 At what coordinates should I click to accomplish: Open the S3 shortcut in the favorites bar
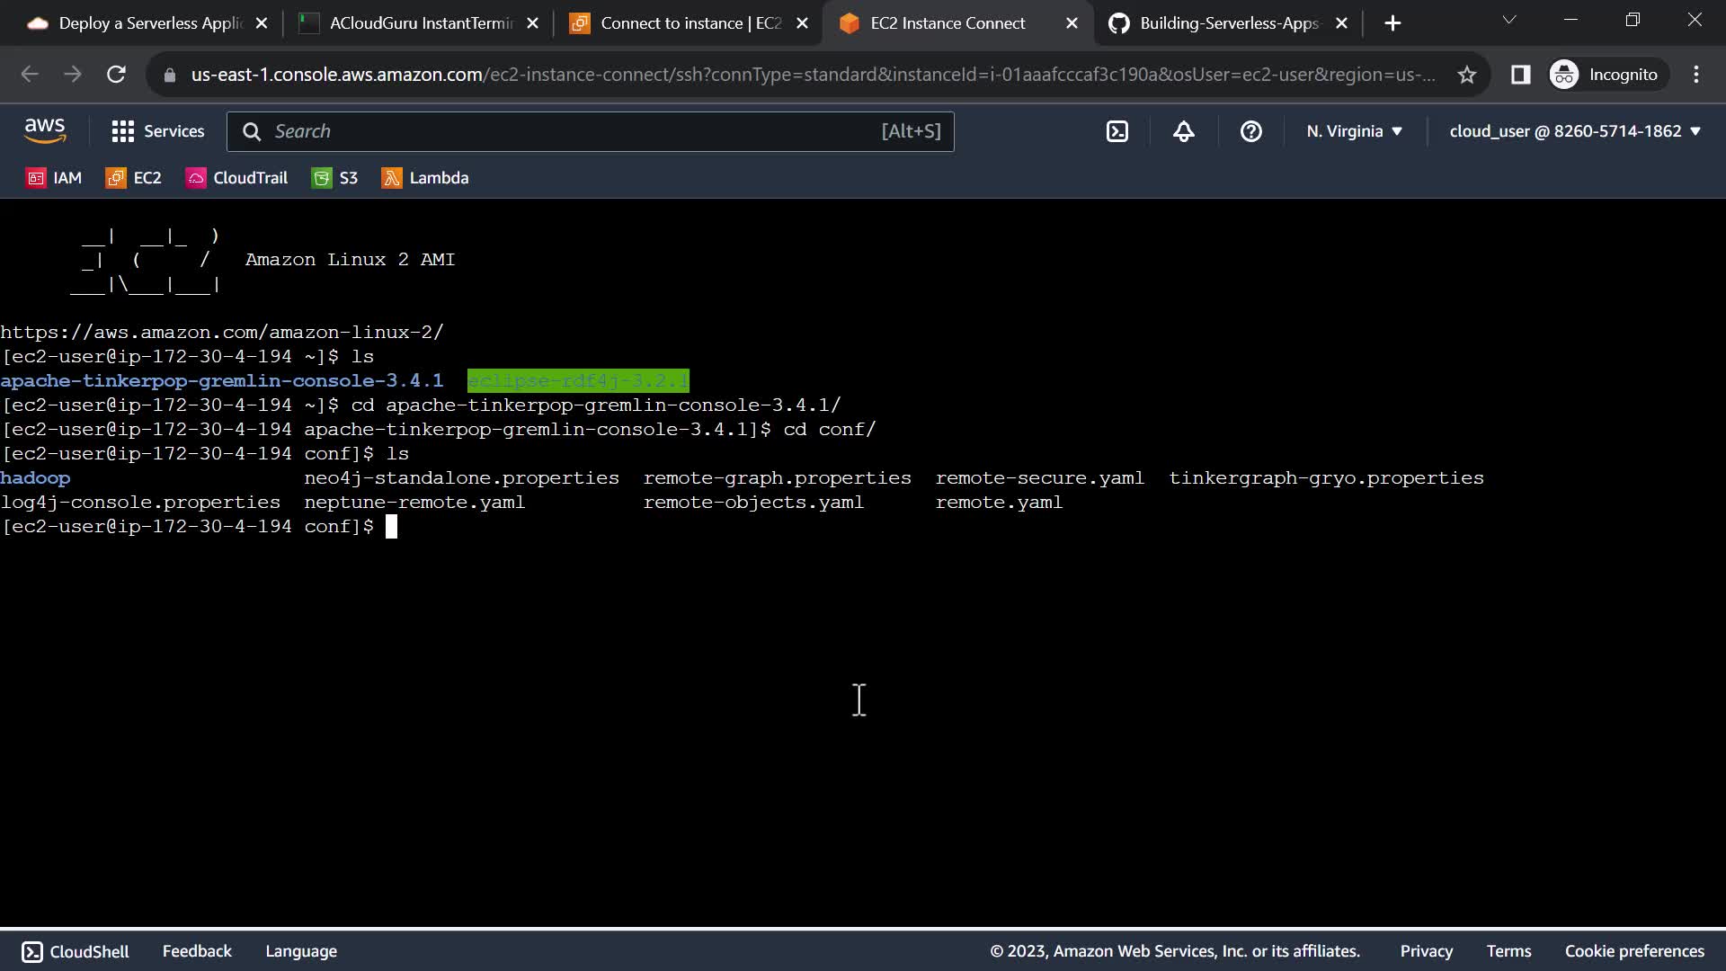coord(334,178)
